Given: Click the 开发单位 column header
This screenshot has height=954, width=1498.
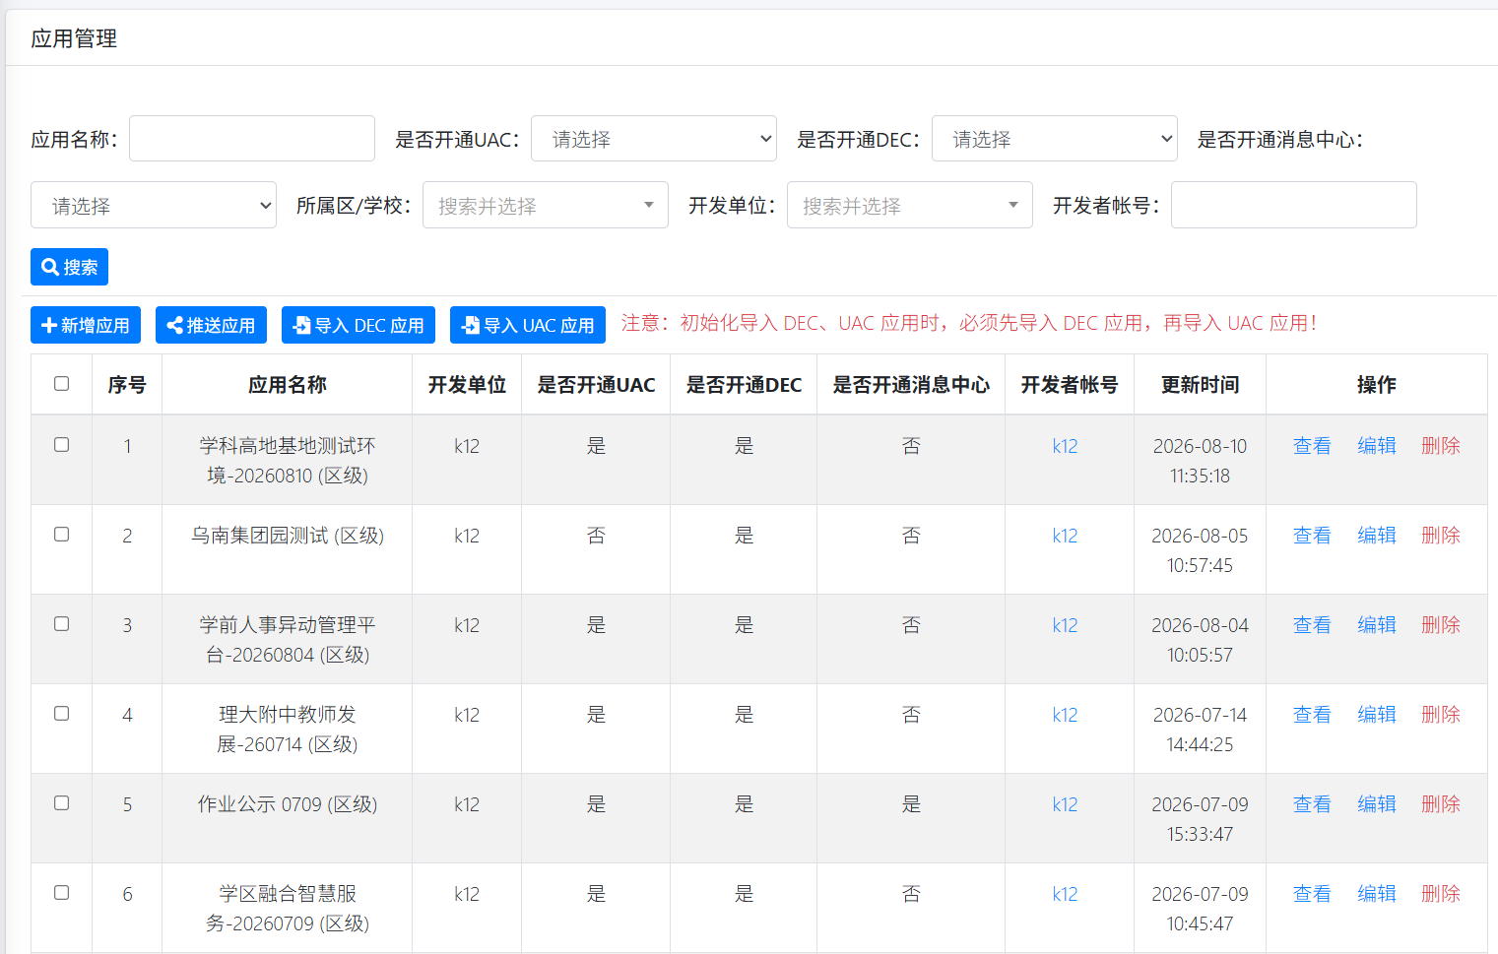Looking at the screenshot, I should 467,385.
